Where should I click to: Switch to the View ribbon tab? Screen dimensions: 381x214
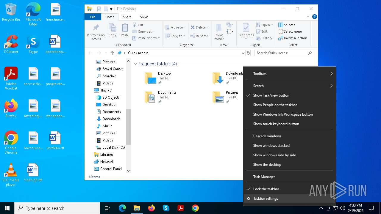pyautogui.click(x=144, y=17)
